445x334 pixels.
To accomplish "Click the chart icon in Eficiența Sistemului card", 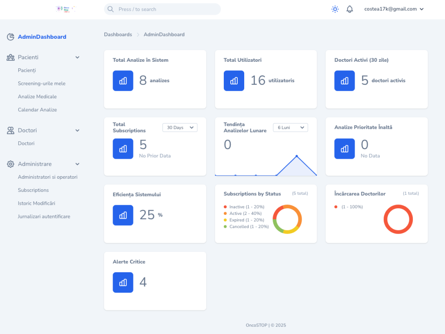I will (123, 215).
